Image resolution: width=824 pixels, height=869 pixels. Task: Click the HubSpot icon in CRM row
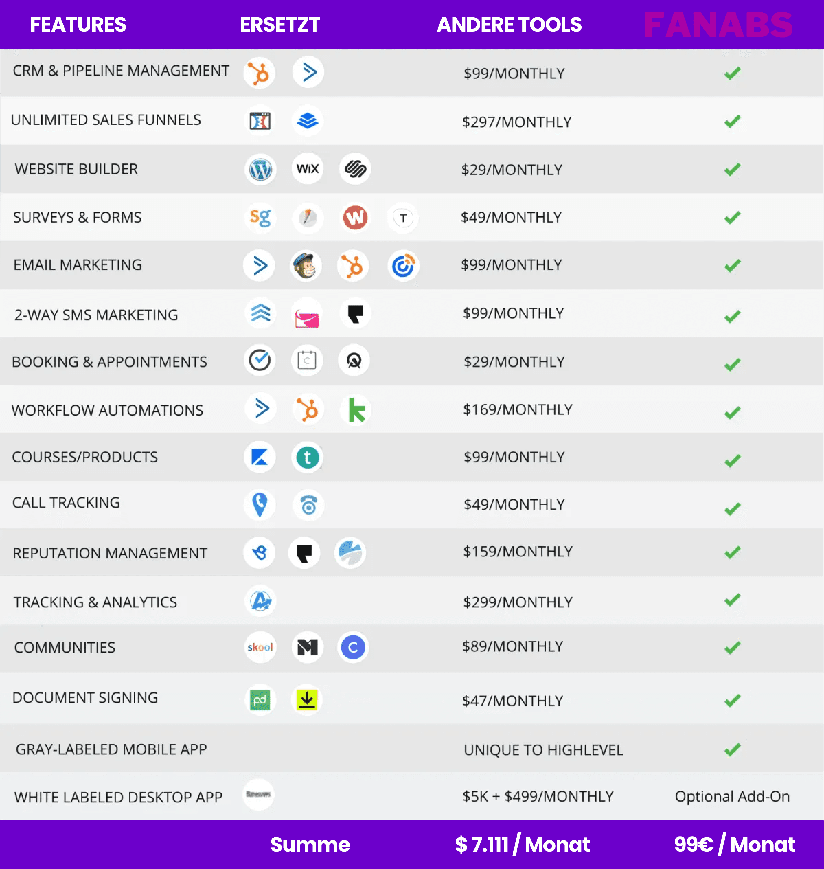tap(260, 72)
